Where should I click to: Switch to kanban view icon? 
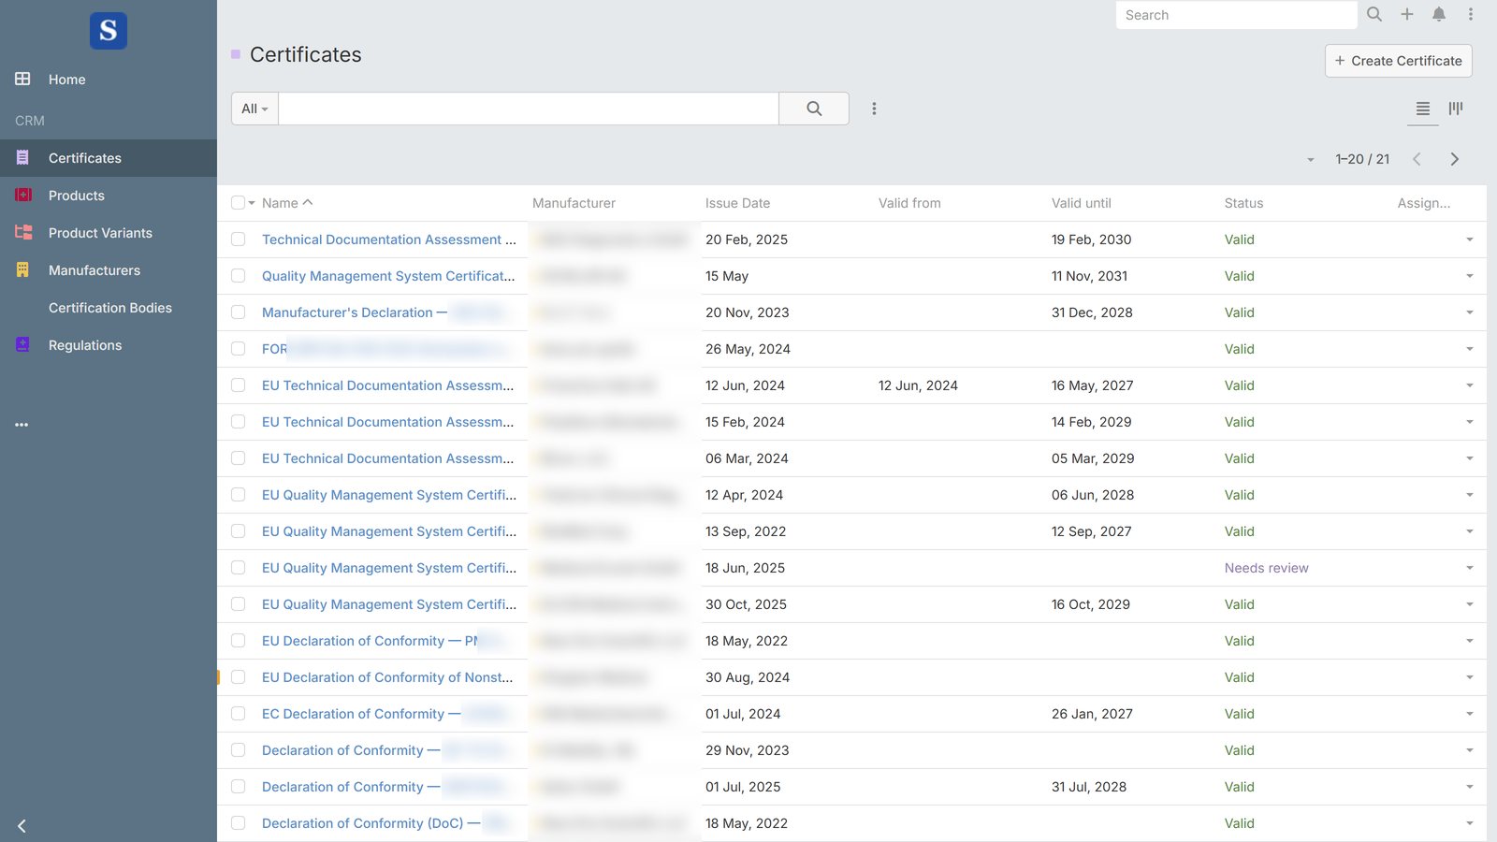[1456, 109]
